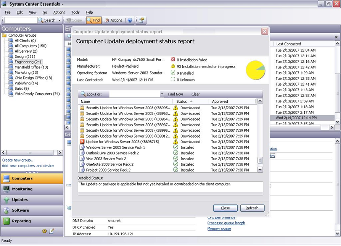Click the update list scroll-up arrow

260,101
